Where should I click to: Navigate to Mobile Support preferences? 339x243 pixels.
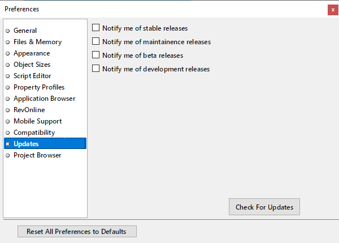pos(37,121)
